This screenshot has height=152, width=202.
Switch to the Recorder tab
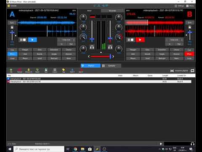[x=112, y=11]
